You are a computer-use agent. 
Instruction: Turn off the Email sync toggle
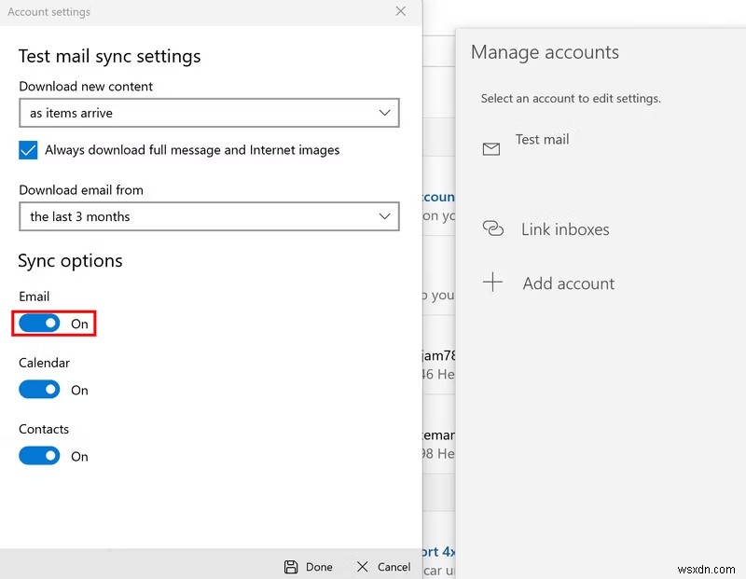(39, 324)
